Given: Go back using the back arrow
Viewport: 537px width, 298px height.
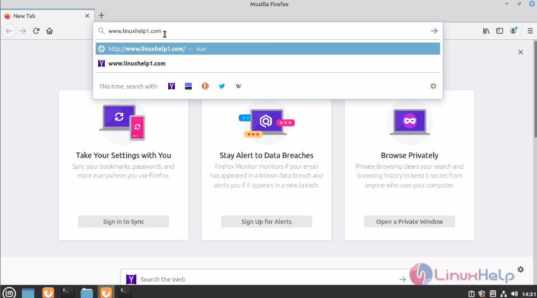Looking at the screenshot, I should click(x=9, y=31).
